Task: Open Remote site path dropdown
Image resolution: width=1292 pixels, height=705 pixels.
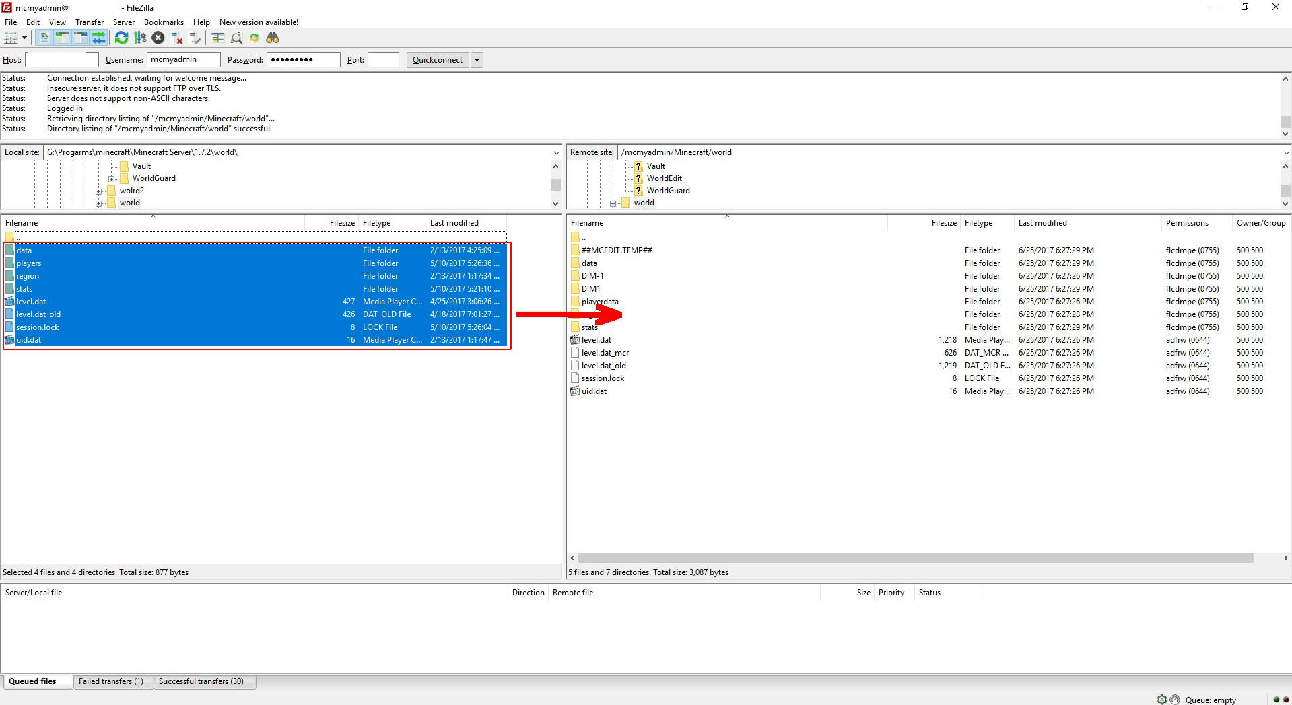Action: [1285, 152]
